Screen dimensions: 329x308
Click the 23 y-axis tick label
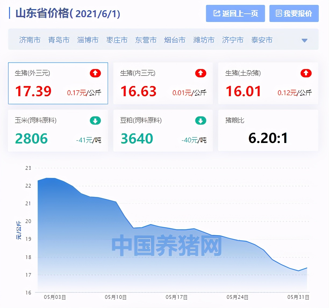(28, 168)
